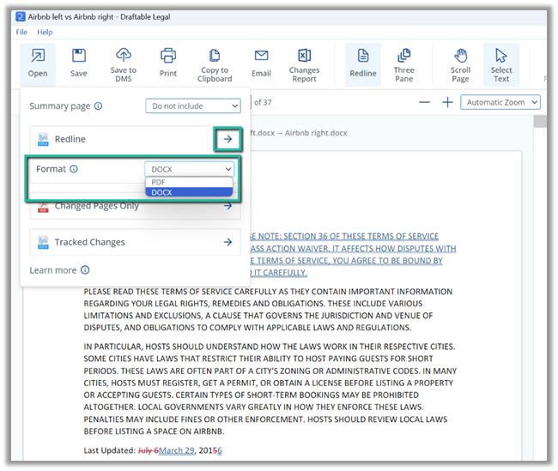The width and height of the screenshot is (558, 471).
Task: Click the Airbnb right.docx file name
Action: point(316,133)
